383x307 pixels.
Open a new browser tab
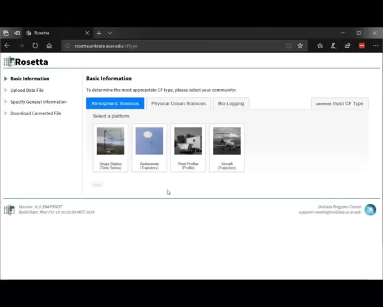coord(99,33)
